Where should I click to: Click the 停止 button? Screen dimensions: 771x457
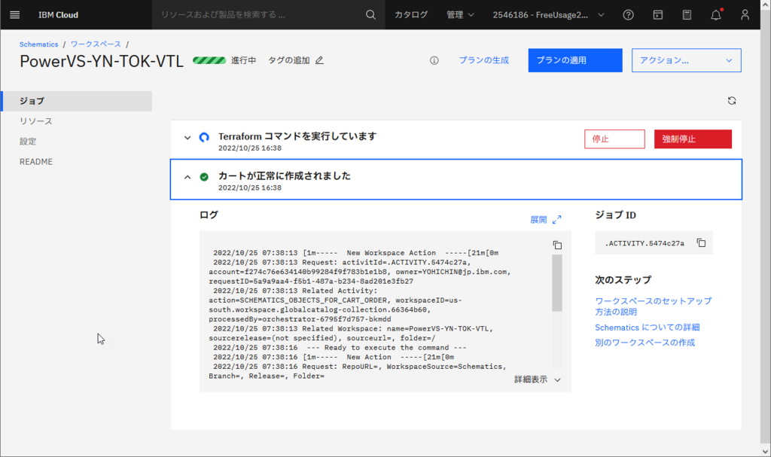614,139
